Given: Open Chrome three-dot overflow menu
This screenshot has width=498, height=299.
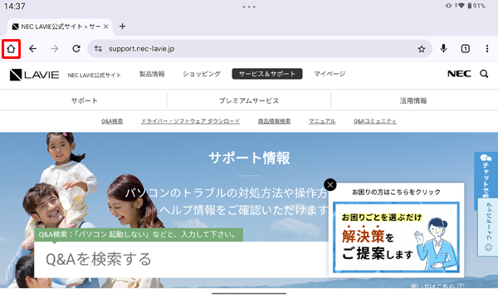Looking at the screenshot, I should point(487,49).
